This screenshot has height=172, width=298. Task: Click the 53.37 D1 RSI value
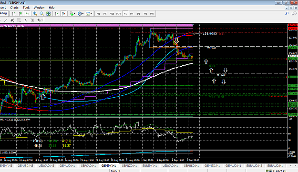tap(67, 146)
